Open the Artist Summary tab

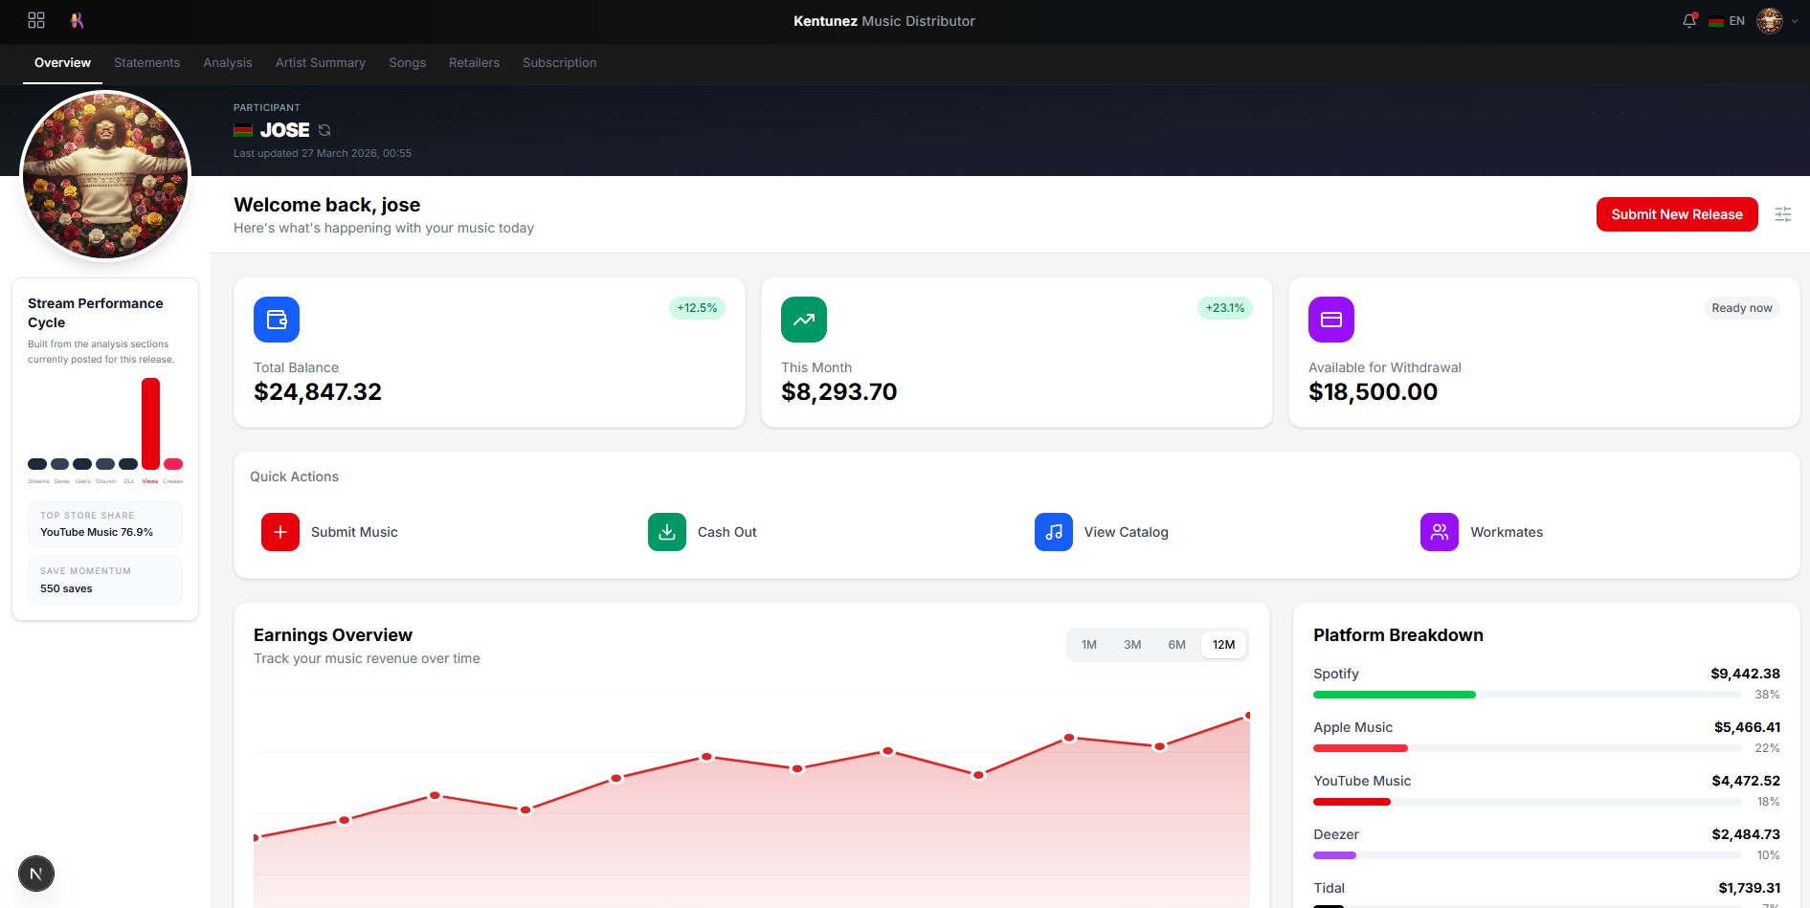pyautogui.click(x=320, y=63)
